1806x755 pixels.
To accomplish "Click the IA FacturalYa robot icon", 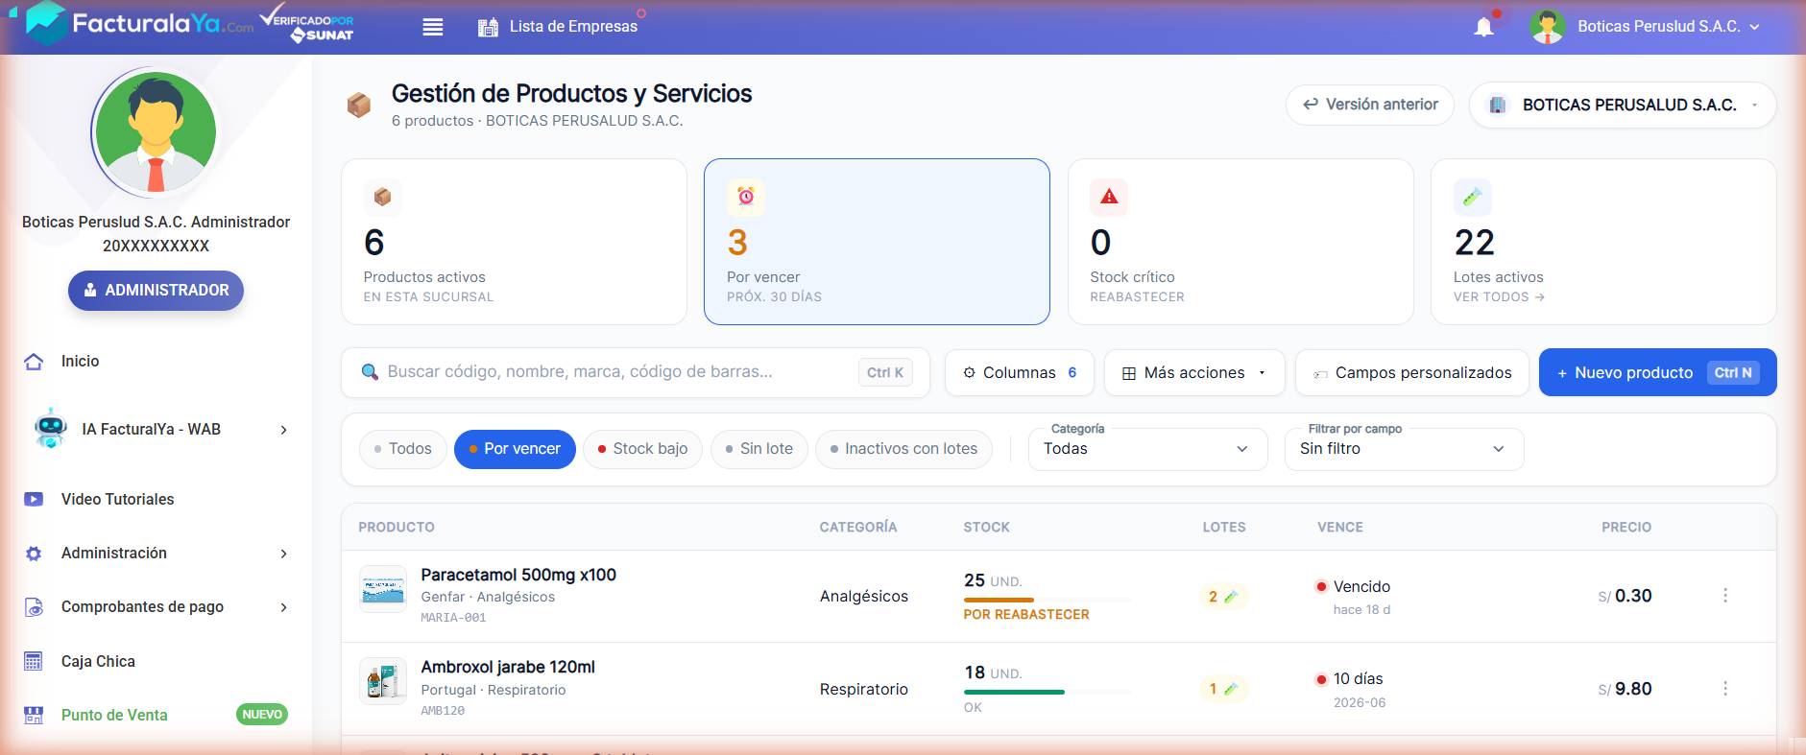I will coord(50,428).
